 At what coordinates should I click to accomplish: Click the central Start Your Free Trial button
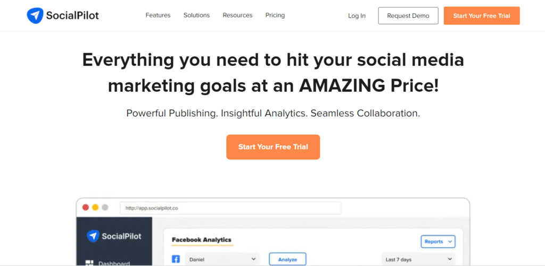tap(273, 147)
